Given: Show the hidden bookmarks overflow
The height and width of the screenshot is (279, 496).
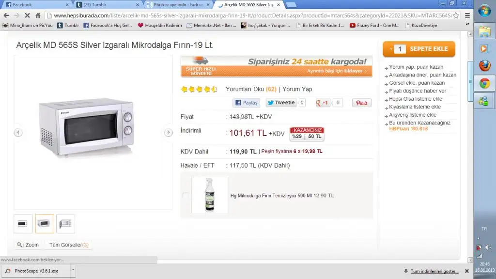Looking at the screenshot, I should [467, 24].
